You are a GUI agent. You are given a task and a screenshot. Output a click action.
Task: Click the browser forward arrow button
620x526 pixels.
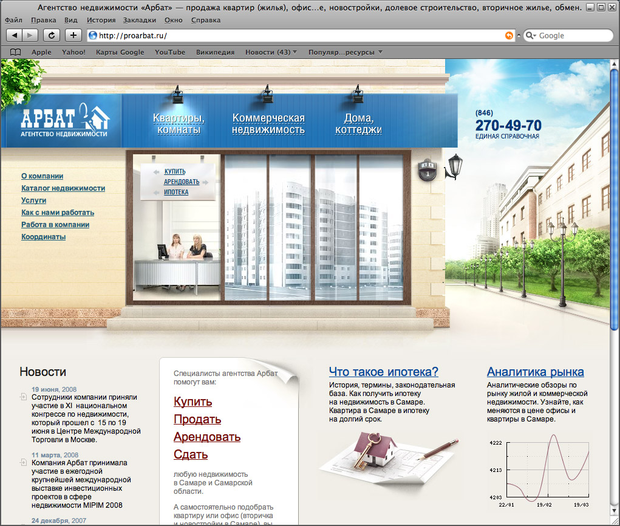click(x=30, y=35)
